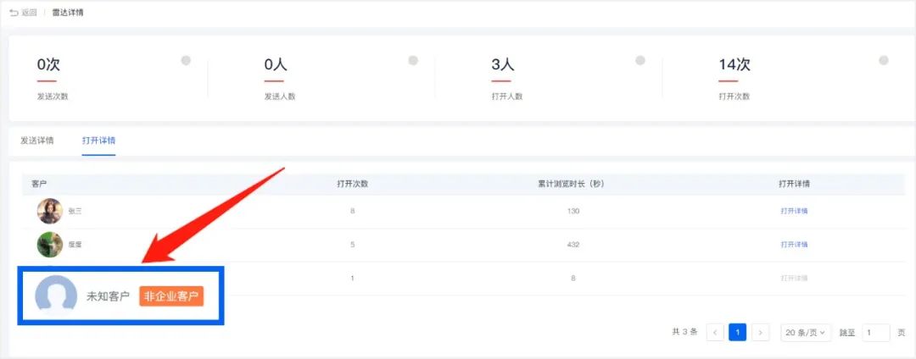Open 打开详情 link for 张三
916x359 pixels.
794,211
